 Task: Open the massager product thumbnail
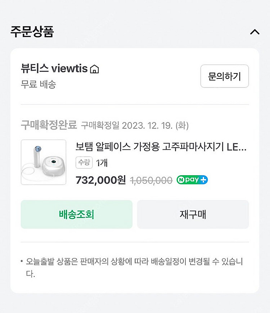[x=44, y=162]
